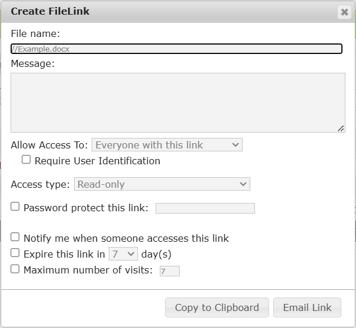Click inside the Message text area
Image resolution: width=356 pixels, height=328 pixels.
[x=177, y=103]
